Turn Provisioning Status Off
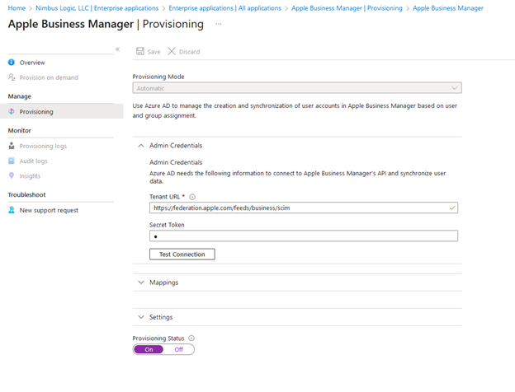 pyautogui.click(x=178, y=349)
